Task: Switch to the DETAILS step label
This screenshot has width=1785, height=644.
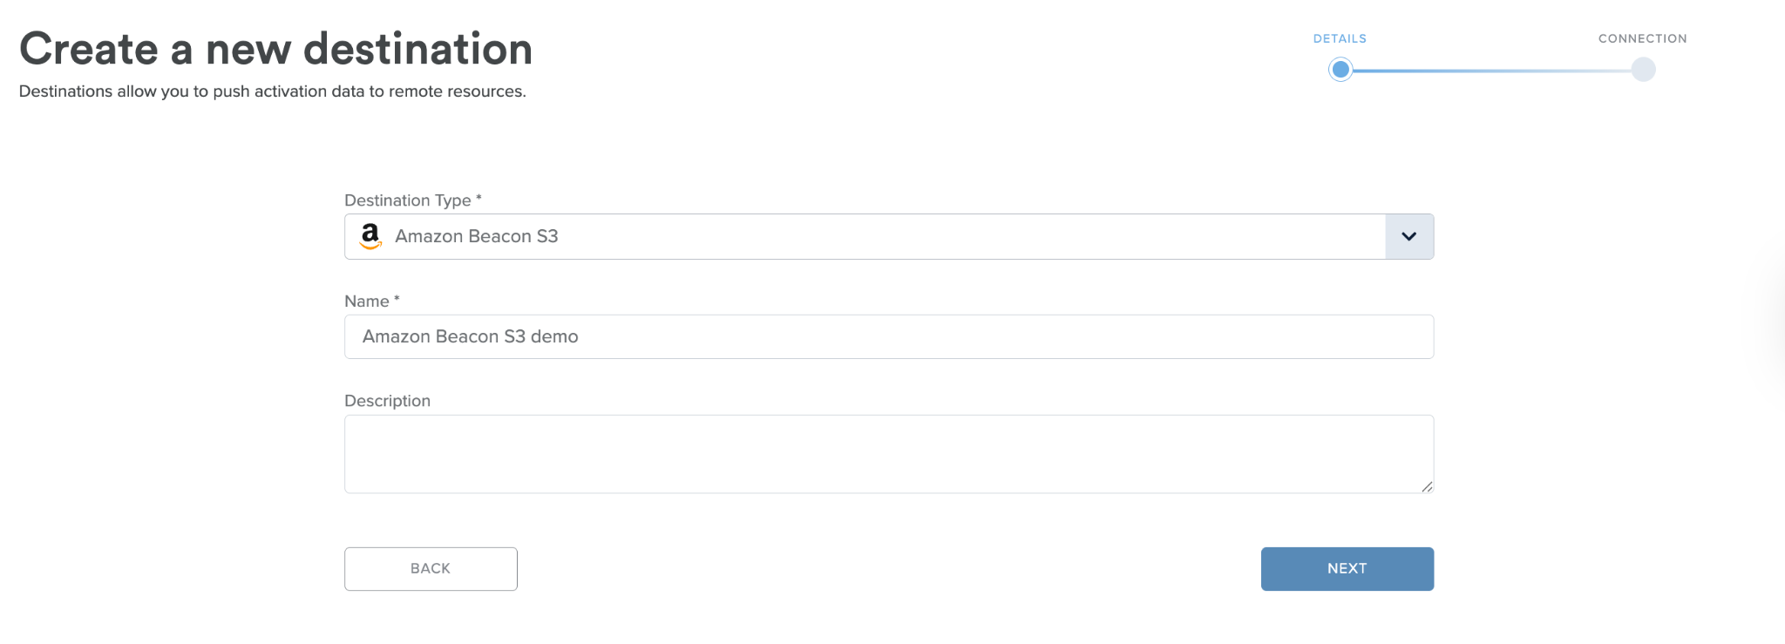Action: point(1340,38)
